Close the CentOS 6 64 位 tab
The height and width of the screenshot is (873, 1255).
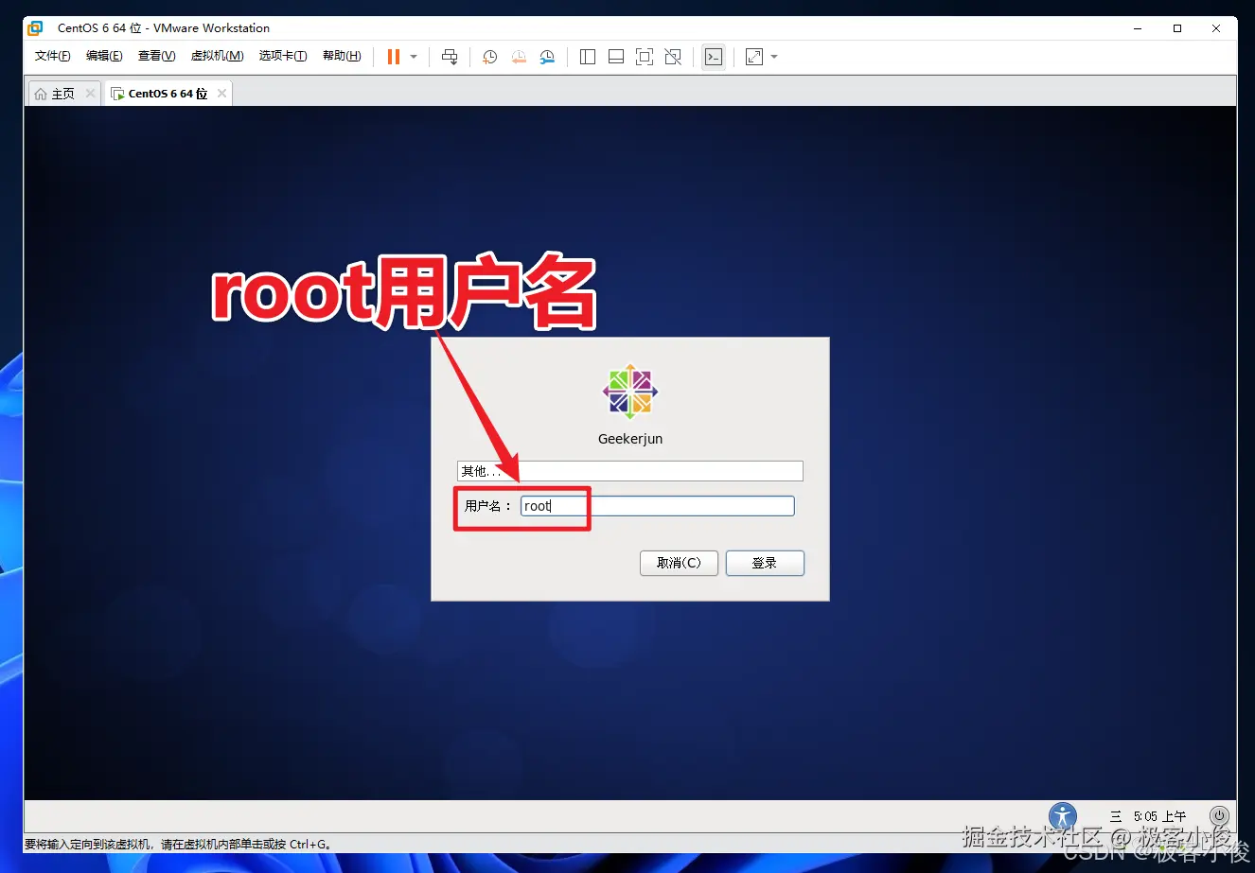coord(221,94)
